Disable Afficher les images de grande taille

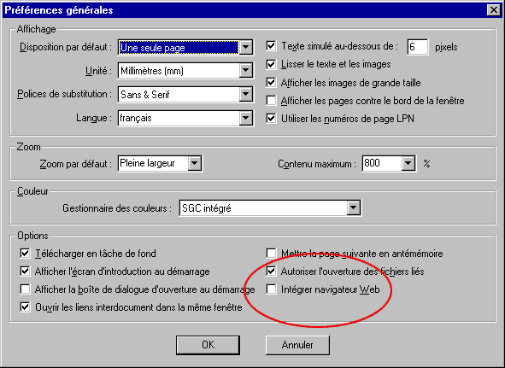pyautogui.click(x=271, y=83)
